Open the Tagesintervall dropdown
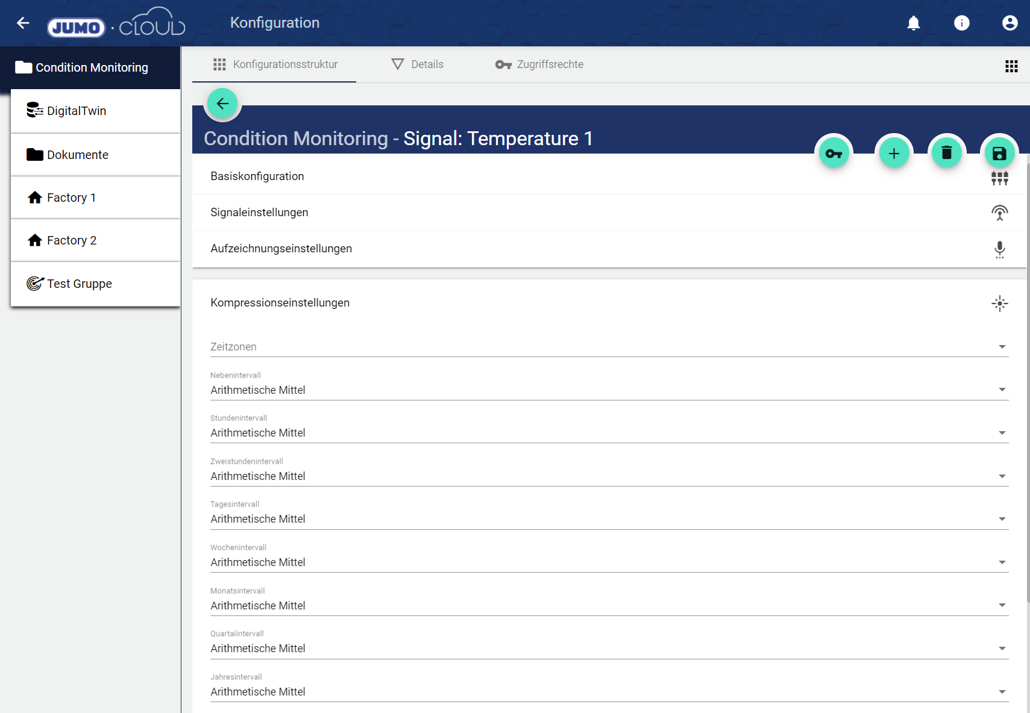This screenshot has height=713, width=1030. tap(609, 518)
